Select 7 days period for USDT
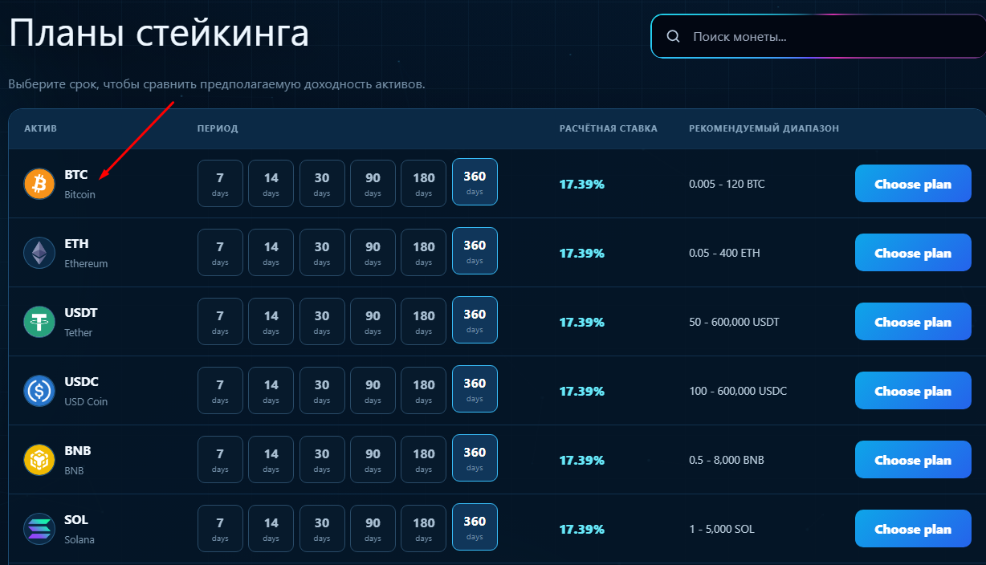Screen dimensions: 986x565 click(220, 322)
